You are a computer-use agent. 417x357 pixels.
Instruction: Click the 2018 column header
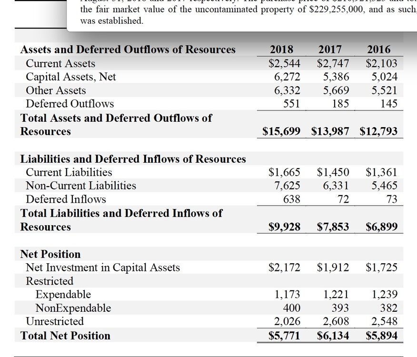coord(281,50)
